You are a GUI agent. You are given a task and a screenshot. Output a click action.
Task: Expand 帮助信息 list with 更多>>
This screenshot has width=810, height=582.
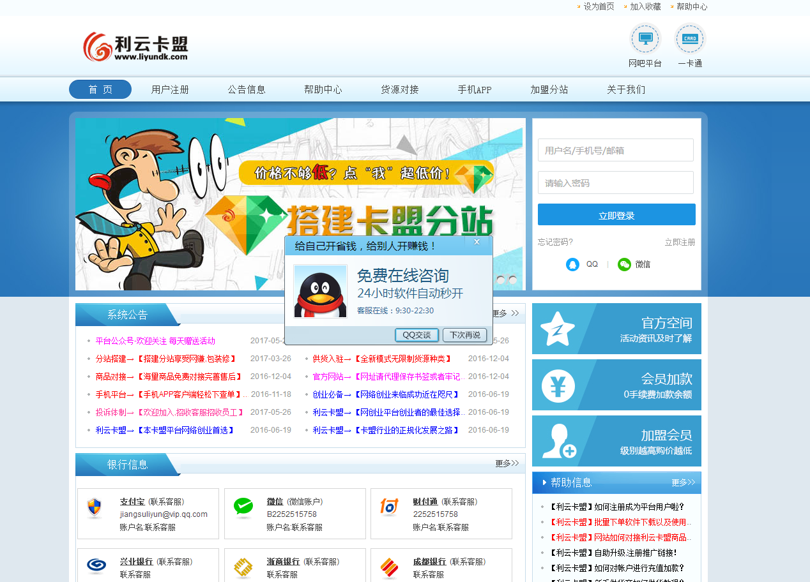tap(682, 483)
